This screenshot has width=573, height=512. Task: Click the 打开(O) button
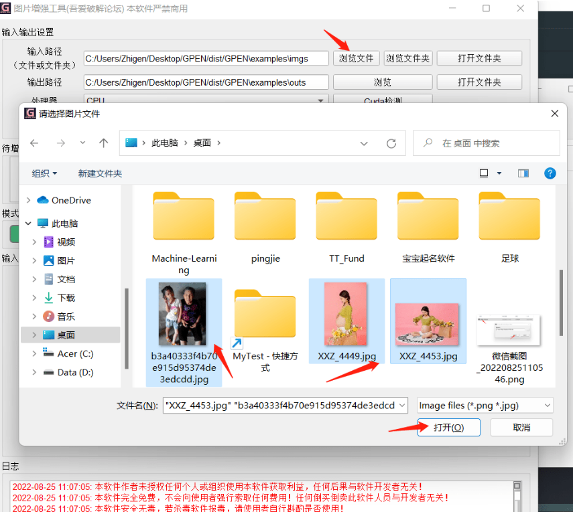pos(448,427)
